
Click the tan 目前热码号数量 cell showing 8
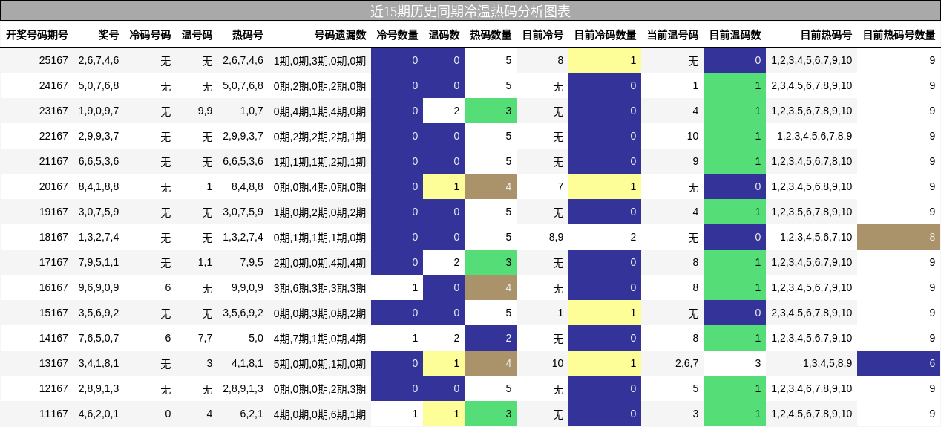(899, 237)
